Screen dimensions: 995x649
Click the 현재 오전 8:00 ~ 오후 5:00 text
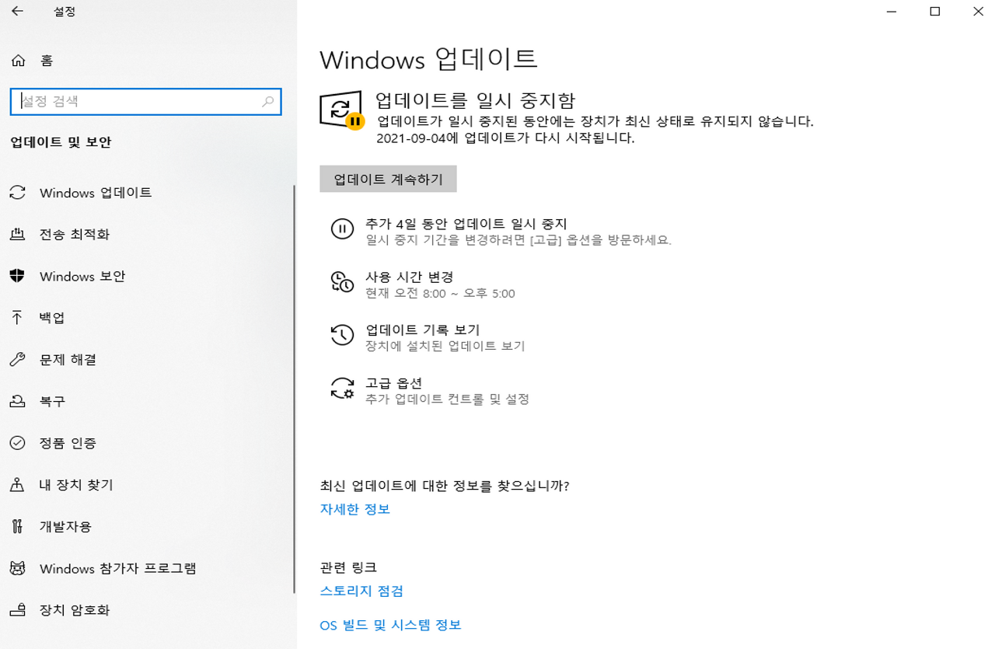[440, 294]
